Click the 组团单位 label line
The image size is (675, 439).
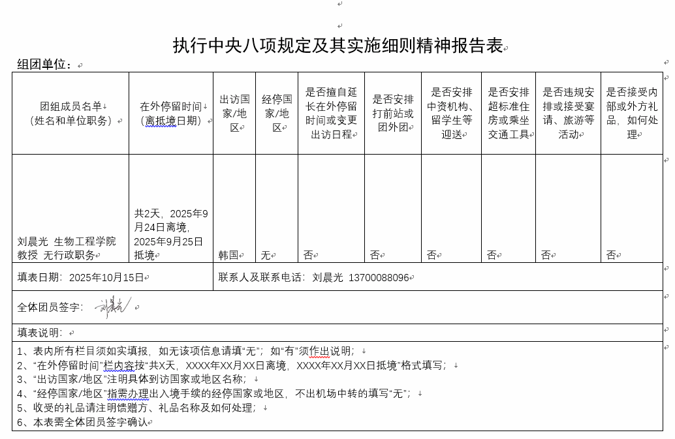46,65
